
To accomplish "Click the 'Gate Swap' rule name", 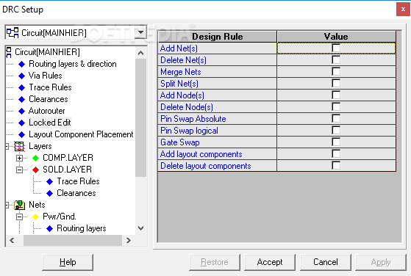I will pyautogui.click(x=180, y=142).
